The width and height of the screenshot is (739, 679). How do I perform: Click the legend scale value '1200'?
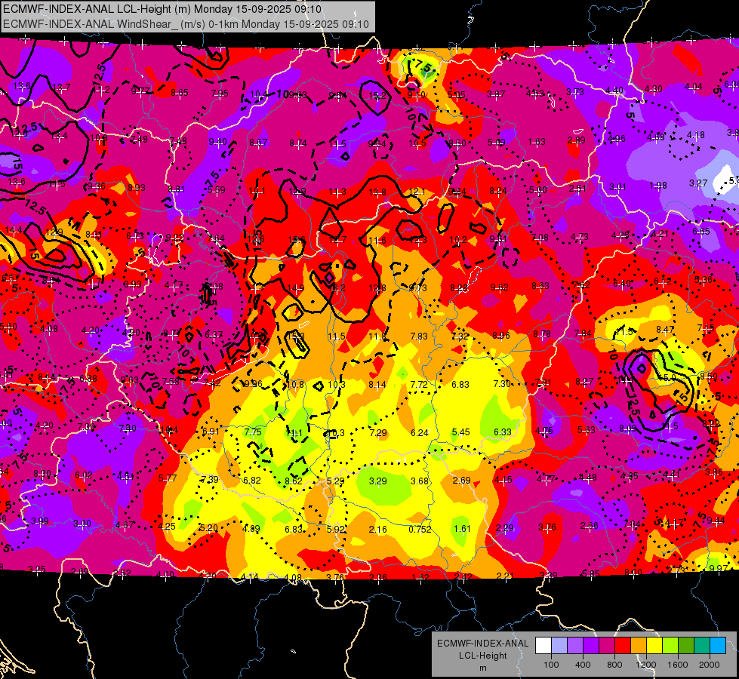[646, 665]
